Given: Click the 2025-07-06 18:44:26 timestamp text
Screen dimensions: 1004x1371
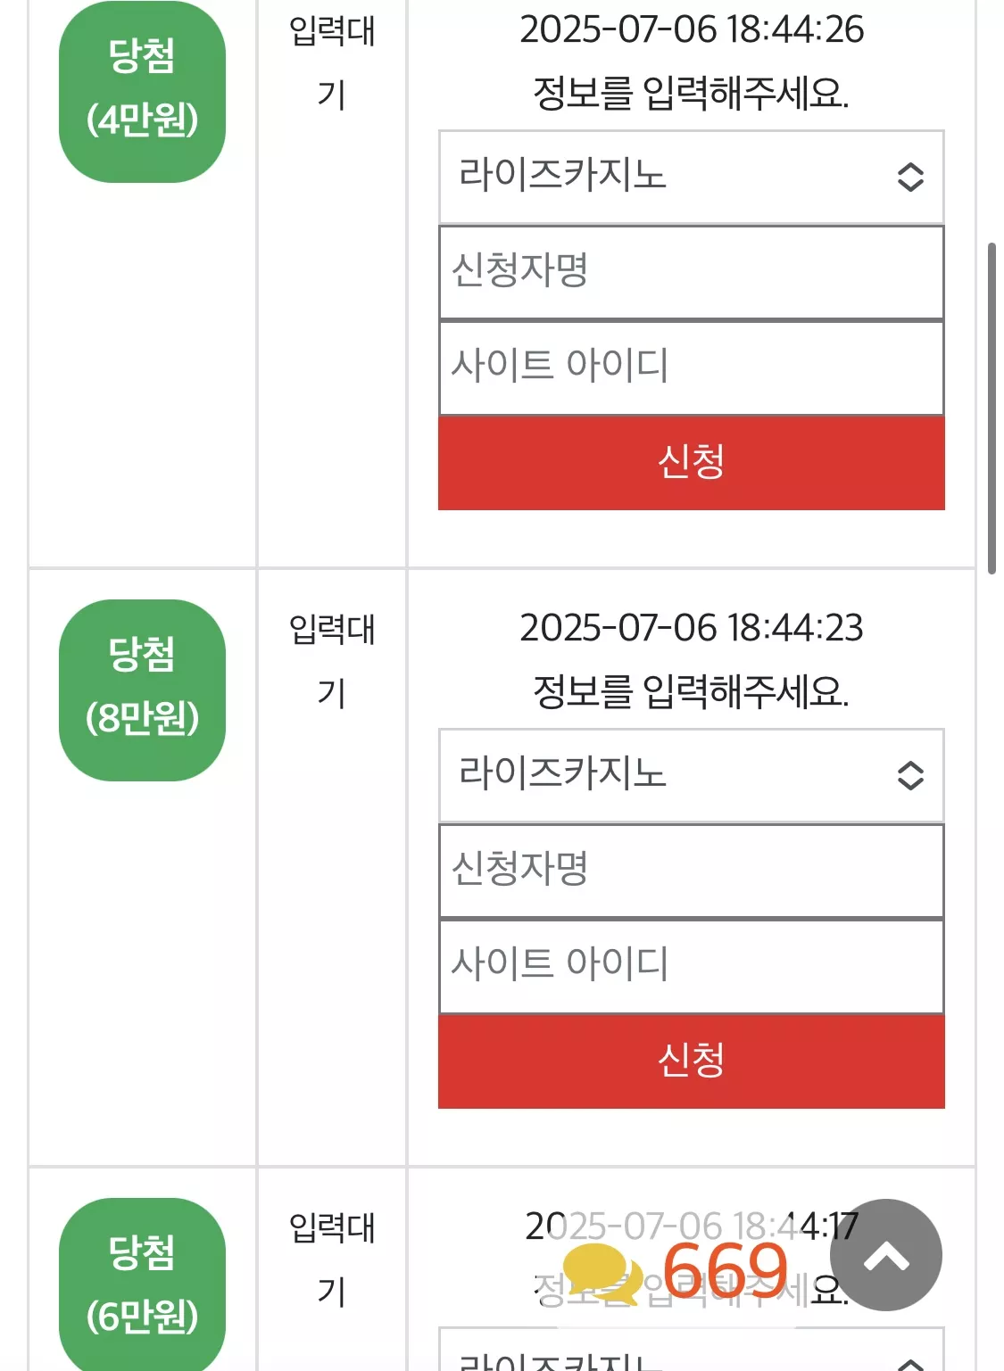Looking at the screenshot, I should pos(692,29).
